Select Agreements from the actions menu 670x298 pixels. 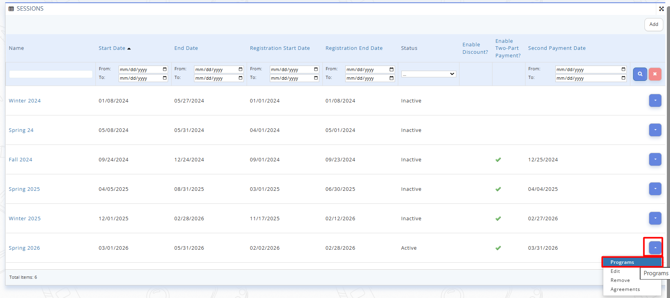coord(625,289)
